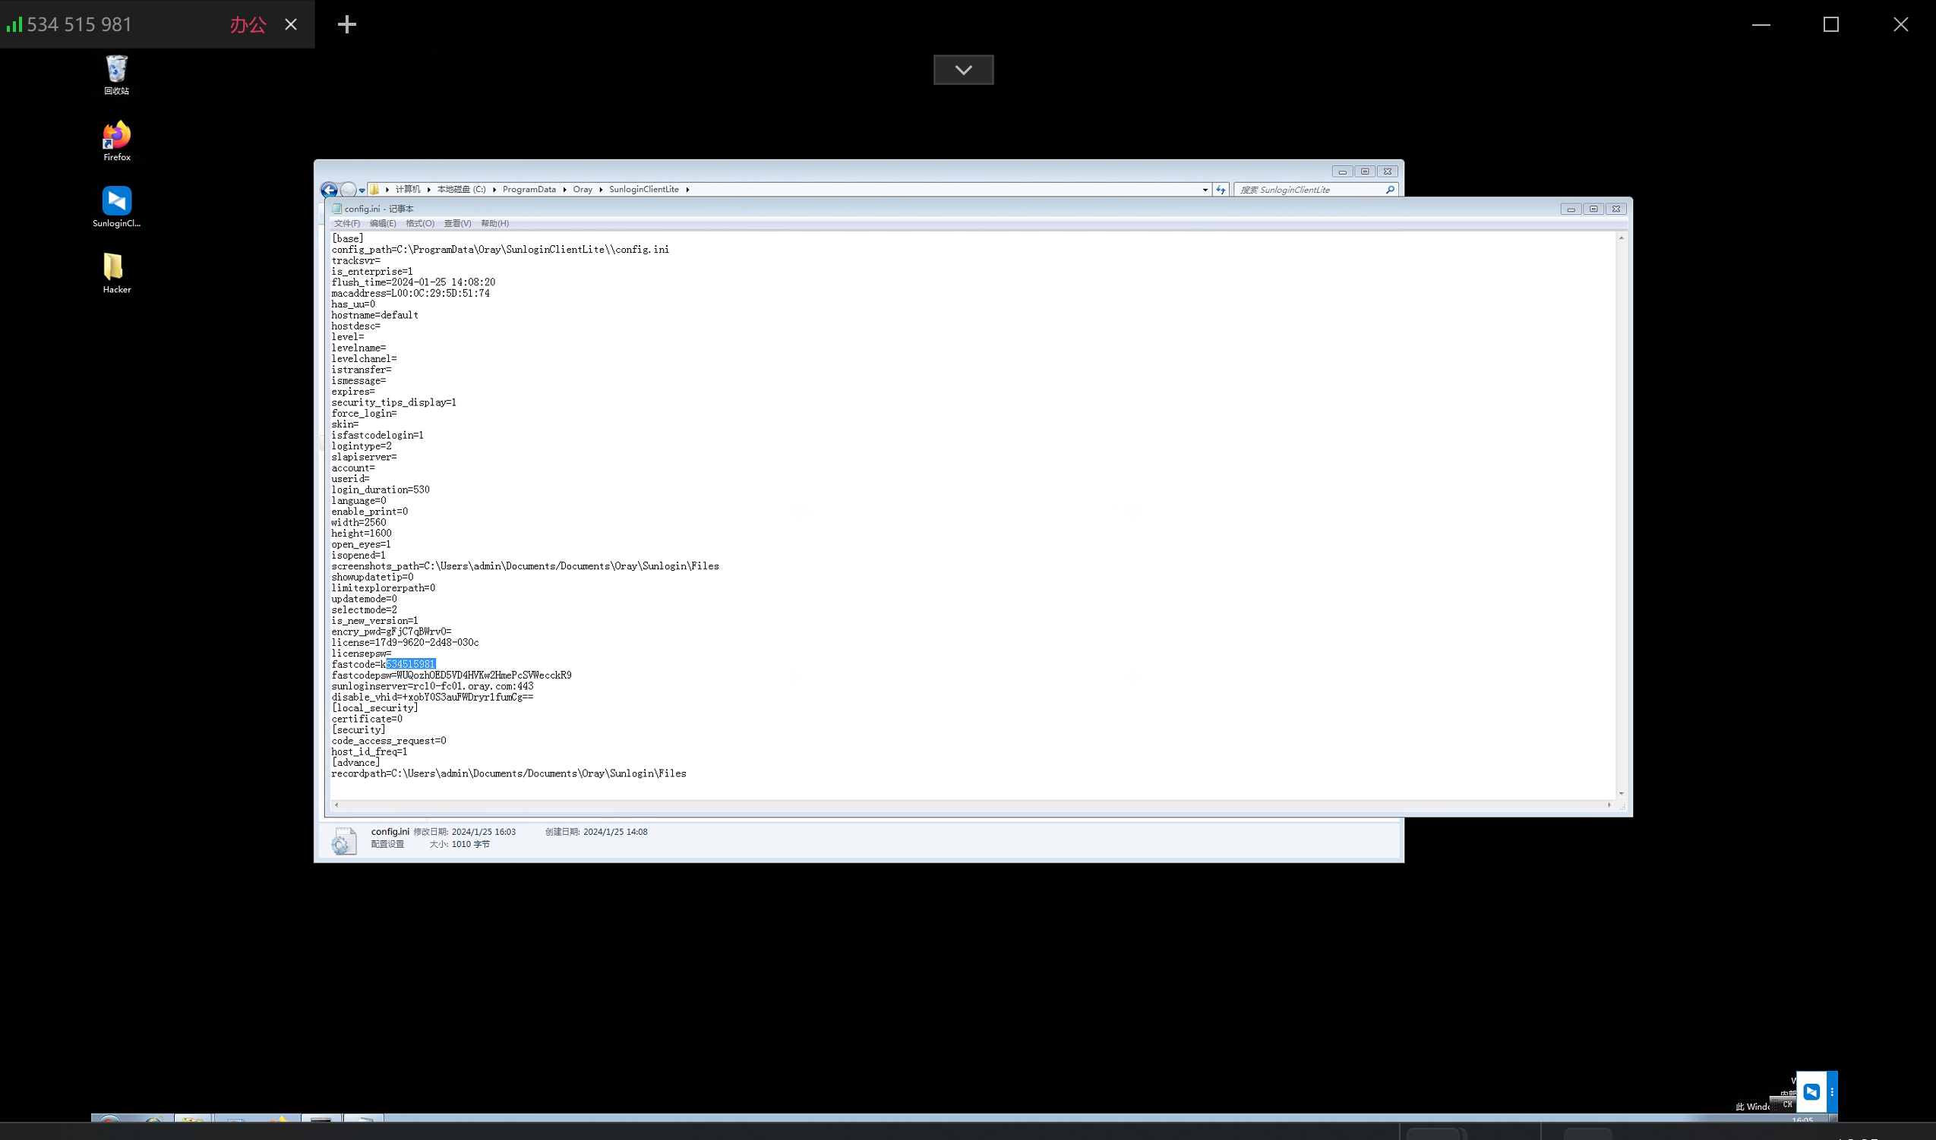Select the 534 515 981 办公 session tab
Viewport: 1936px width, 1140px height.
(156, 24)
